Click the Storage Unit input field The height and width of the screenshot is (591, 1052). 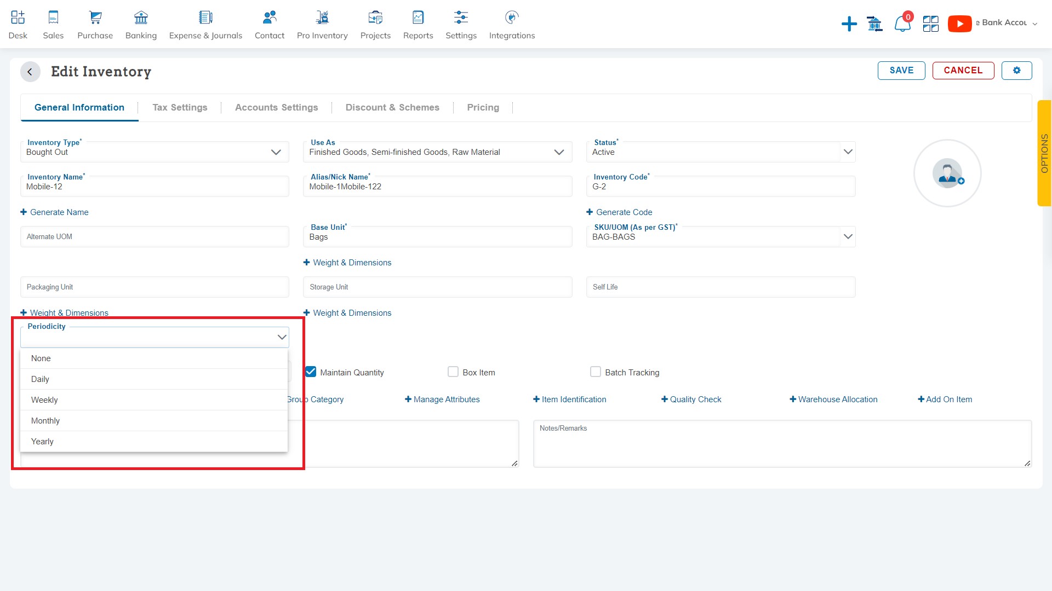(437, 287)
